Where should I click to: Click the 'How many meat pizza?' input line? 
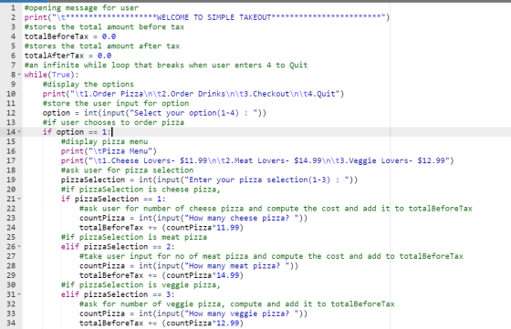[189, 265]
